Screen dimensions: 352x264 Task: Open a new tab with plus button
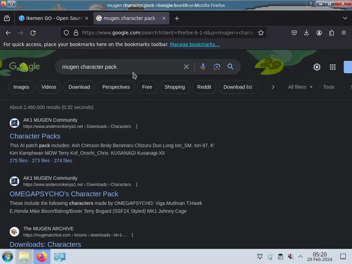click(x=177, y=19)
